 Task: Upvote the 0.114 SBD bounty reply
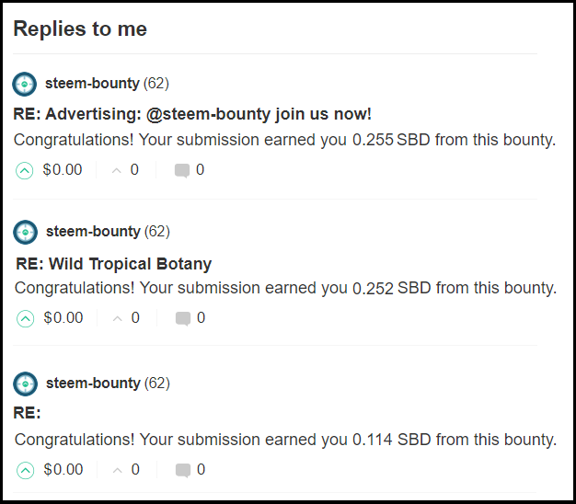click(x=25, y=470)
